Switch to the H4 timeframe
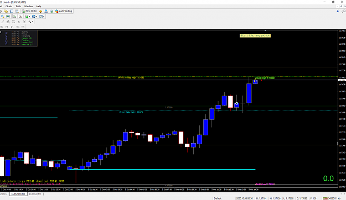The image size is (346, 200). click(7, 27)
